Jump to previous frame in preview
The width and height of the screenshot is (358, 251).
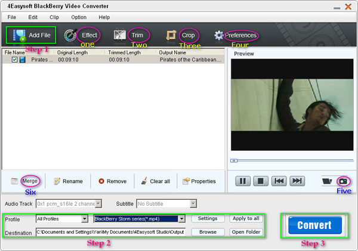[x=279, y=181]
